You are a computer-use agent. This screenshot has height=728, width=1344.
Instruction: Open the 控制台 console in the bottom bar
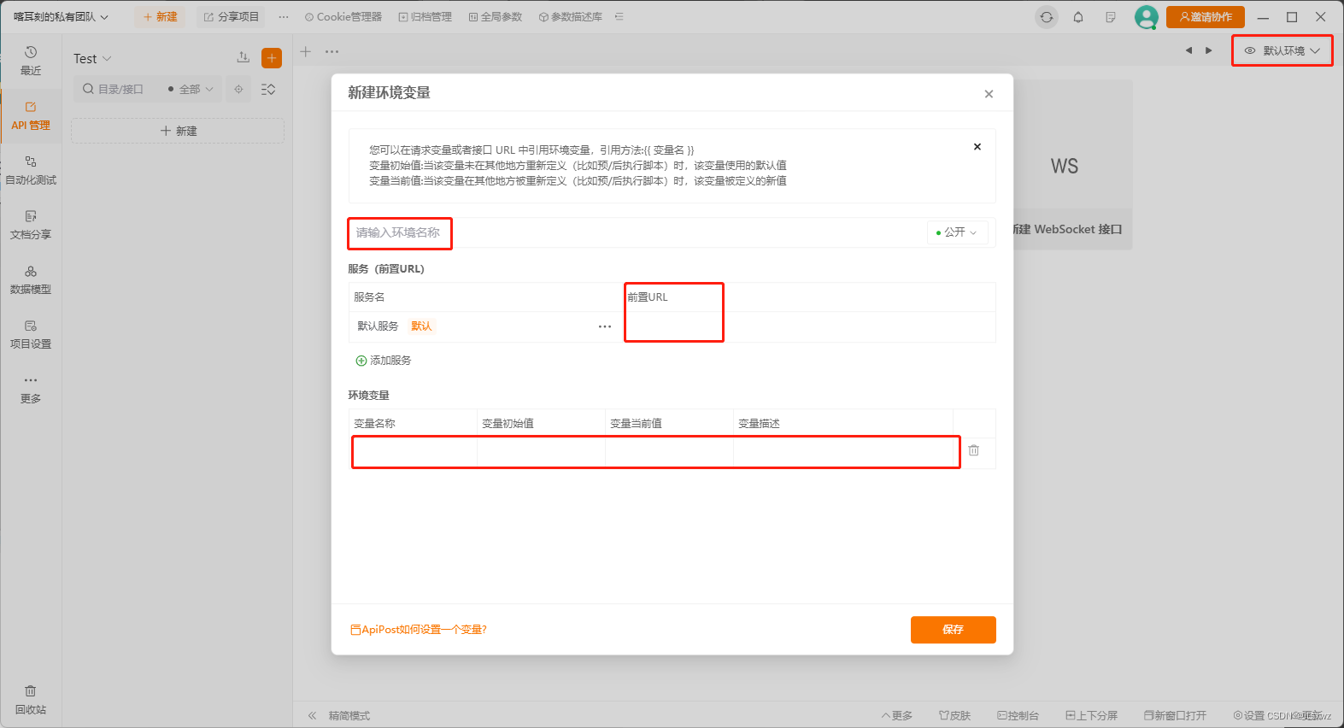(1018, 715)
